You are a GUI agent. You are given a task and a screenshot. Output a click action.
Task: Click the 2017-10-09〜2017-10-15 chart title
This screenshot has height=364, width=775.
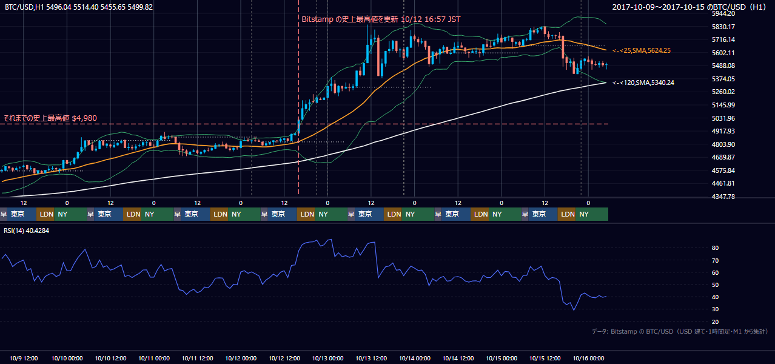(690, 7)
